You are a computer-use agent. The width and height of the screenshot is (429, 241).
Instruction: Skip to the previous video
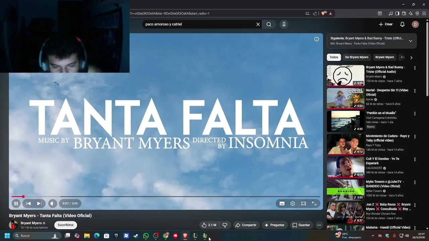click(28, 204)
